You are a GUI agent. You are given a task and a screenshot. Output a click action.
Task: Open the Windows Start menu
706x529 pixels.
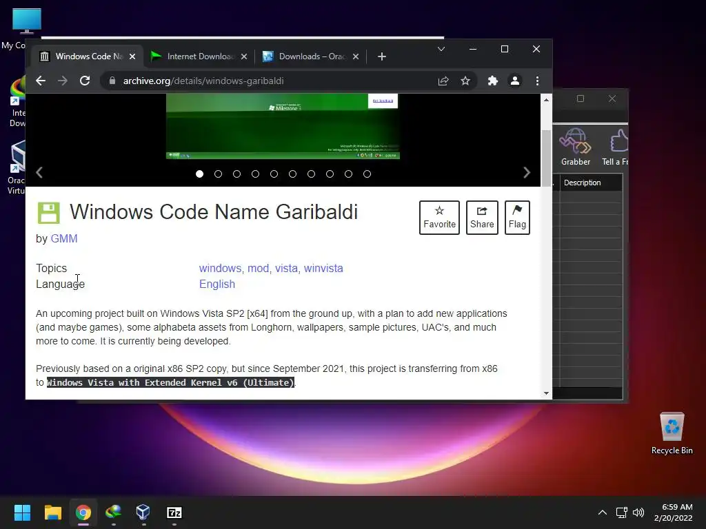[22, 512]
